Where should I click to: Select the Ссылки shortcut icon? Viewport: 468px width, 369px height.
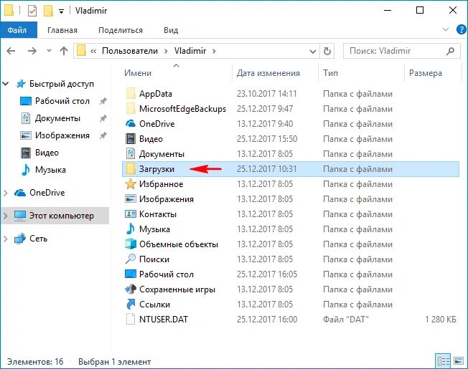(131, 304)
